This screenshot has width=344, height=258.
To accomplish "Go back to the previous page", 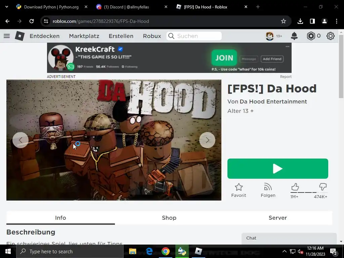I will (7, 21).
